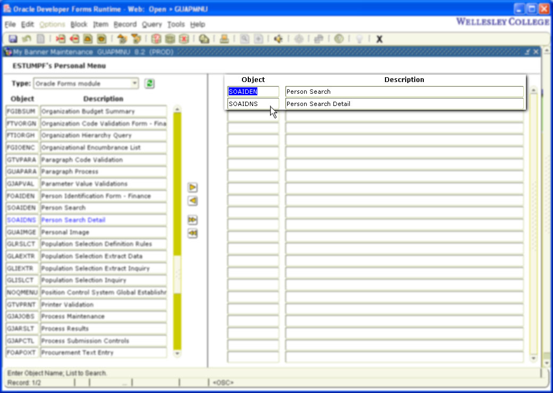This screenshot has width=553, height=393.
Task: Select FGIOENC Organizational Encumbrance List row
Action: (86, 148)
